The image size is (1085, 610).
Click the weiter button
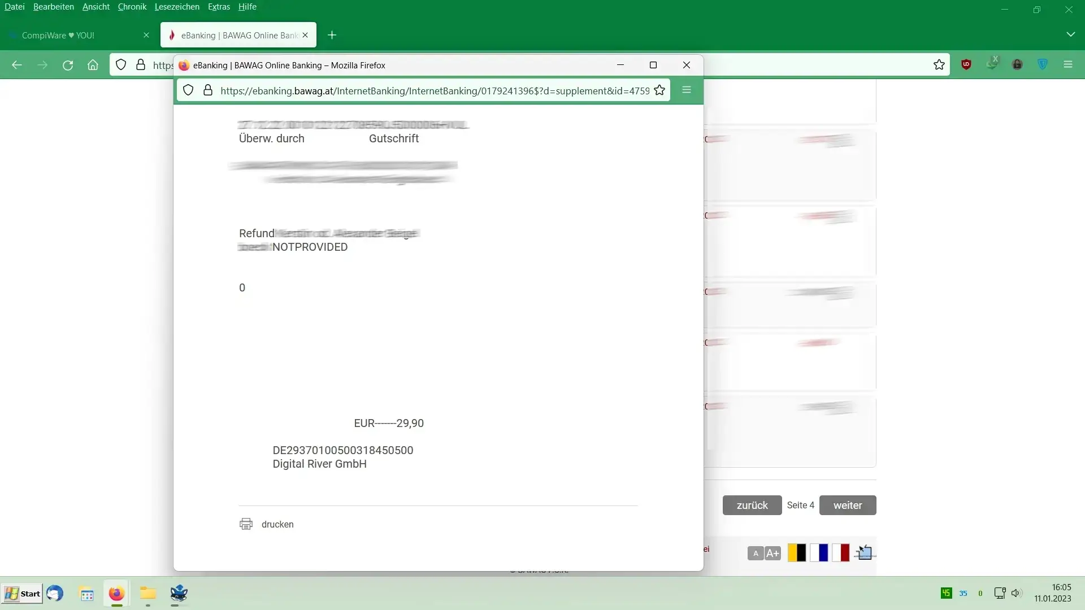pos(848,506)
